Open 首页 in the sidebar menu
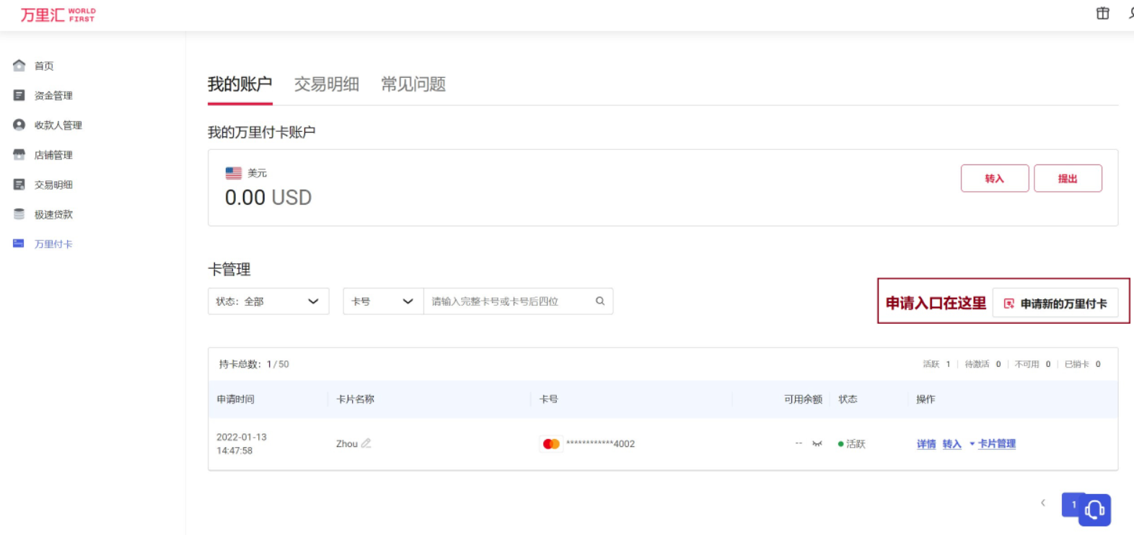The height and width of the screenshot is (535, 1134). click(44, 66)
